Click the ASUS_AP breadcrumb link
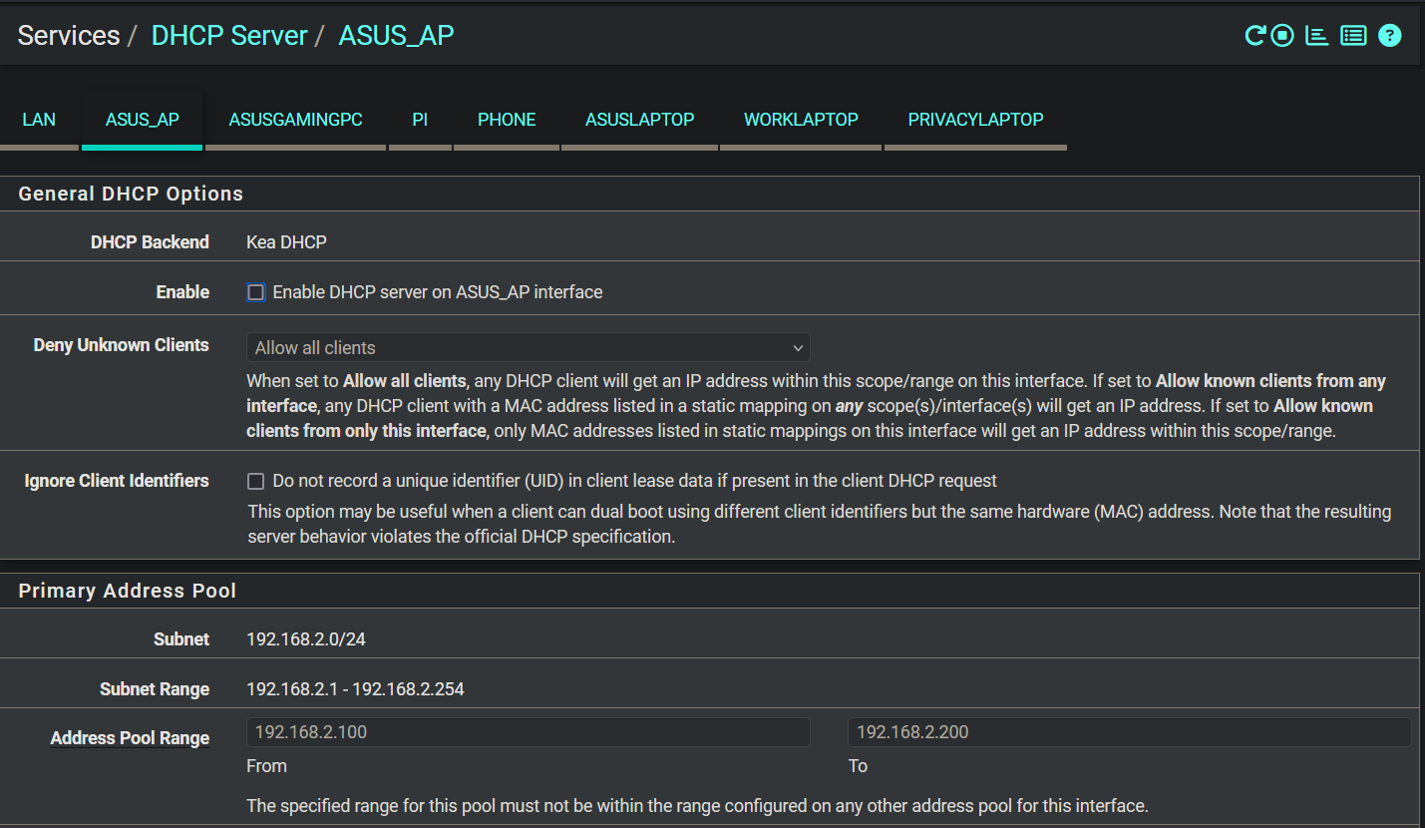The image size is (1425, 828). point(396,36)
